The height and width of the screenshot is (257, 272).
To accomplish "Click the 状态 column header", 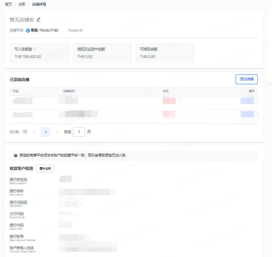I will (x=166, y=91).
